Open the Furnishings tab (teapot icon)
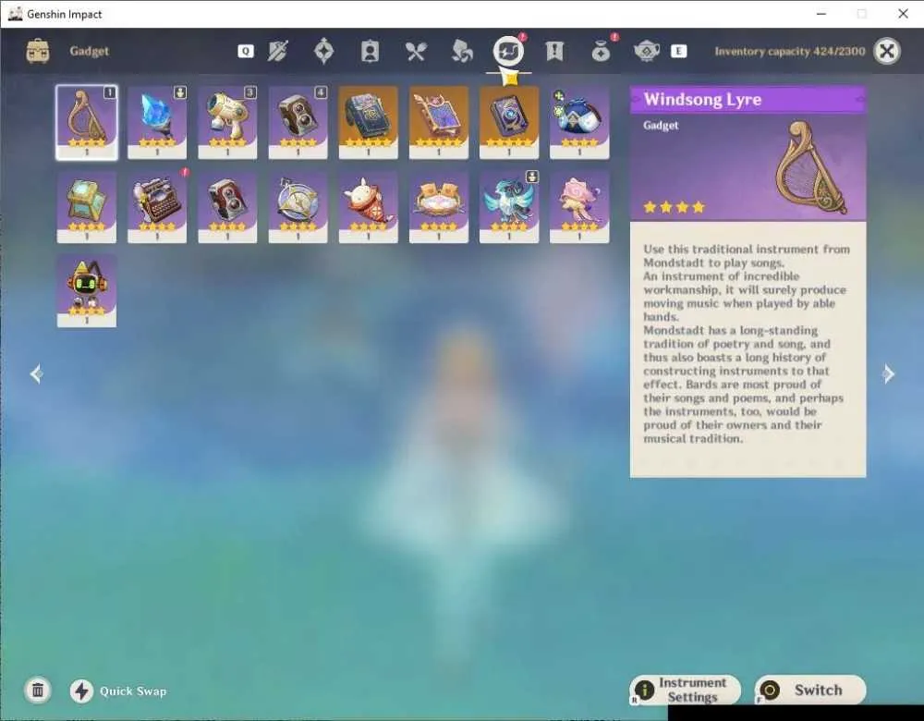The image size is (924, 721). (x=647, y=51)
